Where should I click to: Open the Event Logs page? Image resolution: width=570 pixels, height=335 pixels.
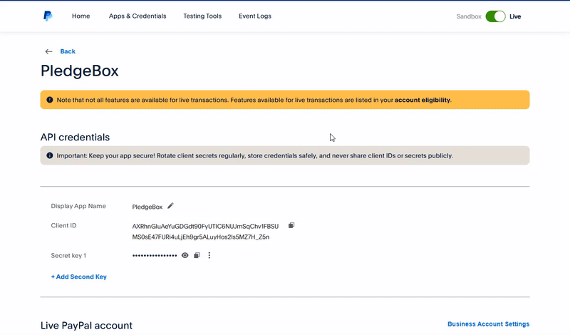[255, 16]
